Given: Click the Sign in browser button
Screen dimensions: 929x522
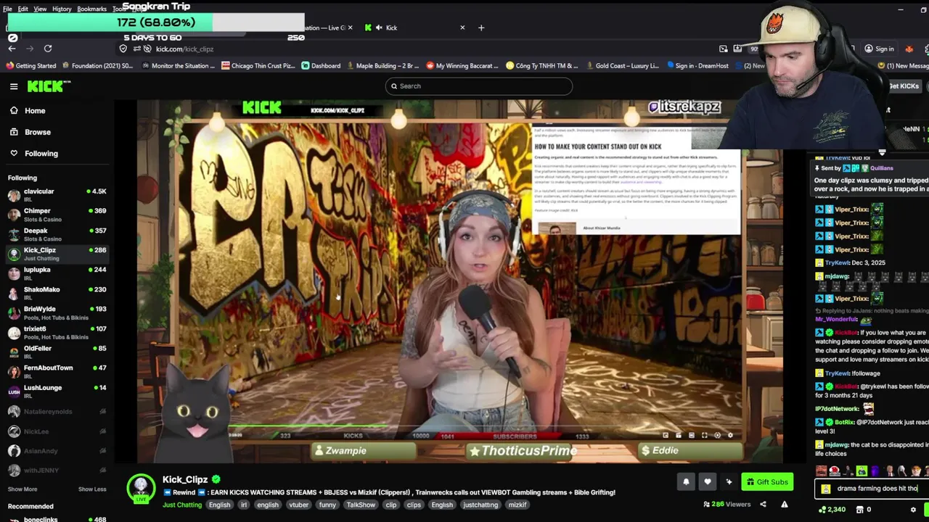Looking at the screenshot, I should pos(879,49).
